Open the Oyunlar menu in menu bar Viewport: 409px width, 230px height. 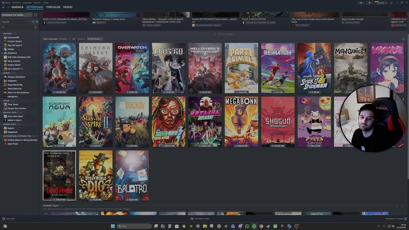[x=37, y=3]
